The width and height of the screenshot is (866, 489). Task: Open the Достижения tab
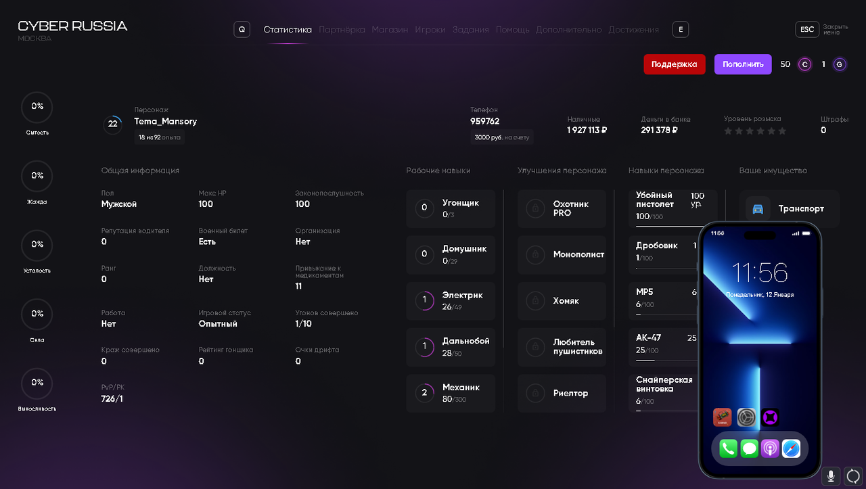click(634, 30)
